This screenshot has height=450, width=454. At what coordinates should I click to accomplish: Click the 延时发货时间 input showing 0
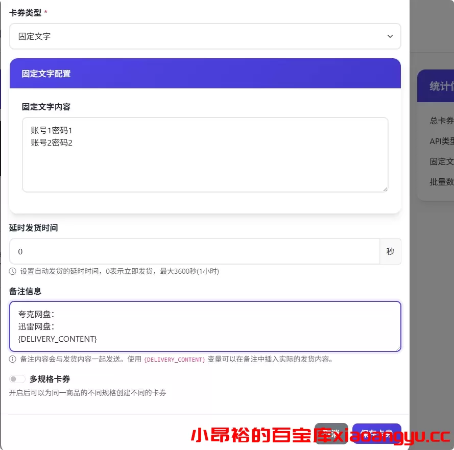click(x=194, y=251)
